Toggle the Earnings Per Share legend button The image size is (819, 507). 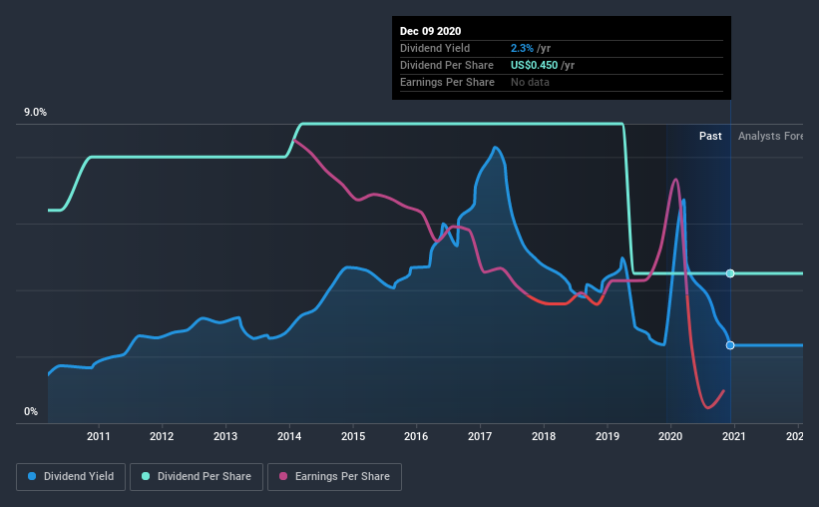click(x=334, y=477)
